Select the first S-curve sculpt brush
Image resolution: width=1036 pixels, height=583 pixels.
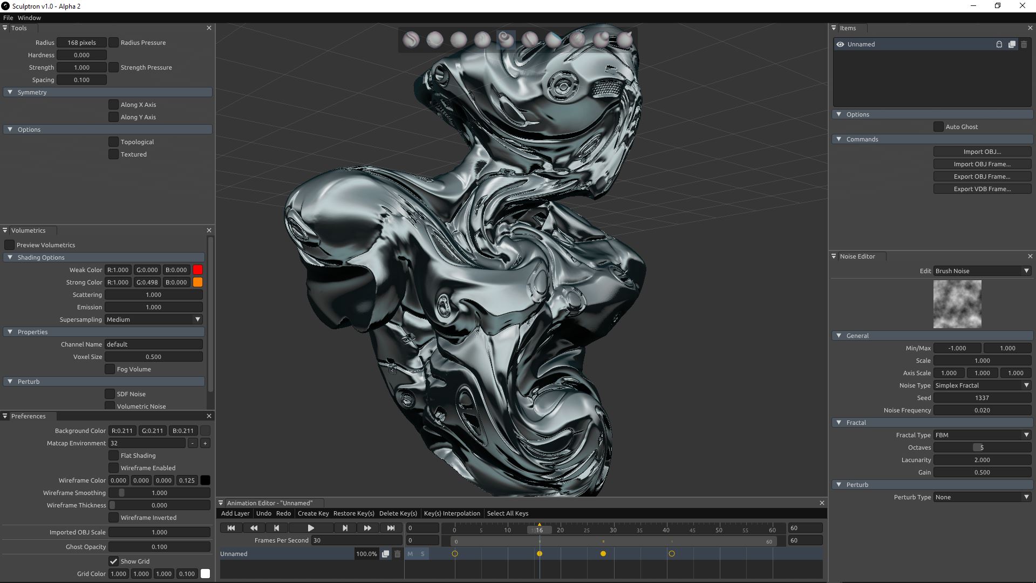411,39
